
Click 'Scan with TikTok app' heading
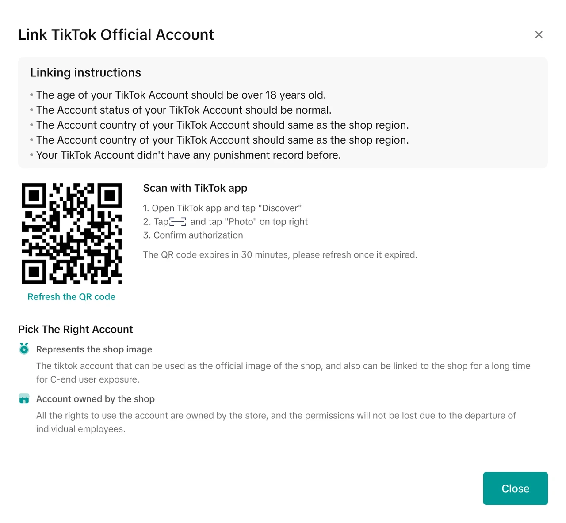tap(195, 188)
